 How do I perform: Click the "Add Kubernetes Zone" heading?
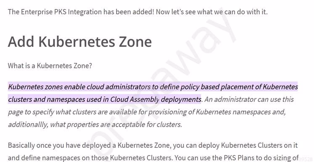pos(80,42)
